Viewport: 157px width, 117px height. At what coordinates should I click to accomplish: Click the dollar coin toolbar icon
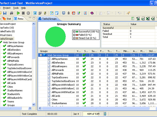pos(45,13)
